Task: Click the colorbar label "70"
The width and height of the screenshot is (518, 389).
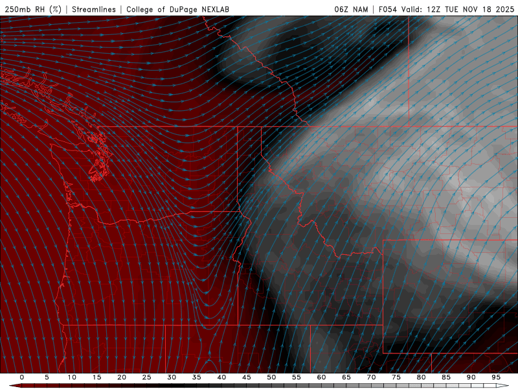Action: click(371, 377)
